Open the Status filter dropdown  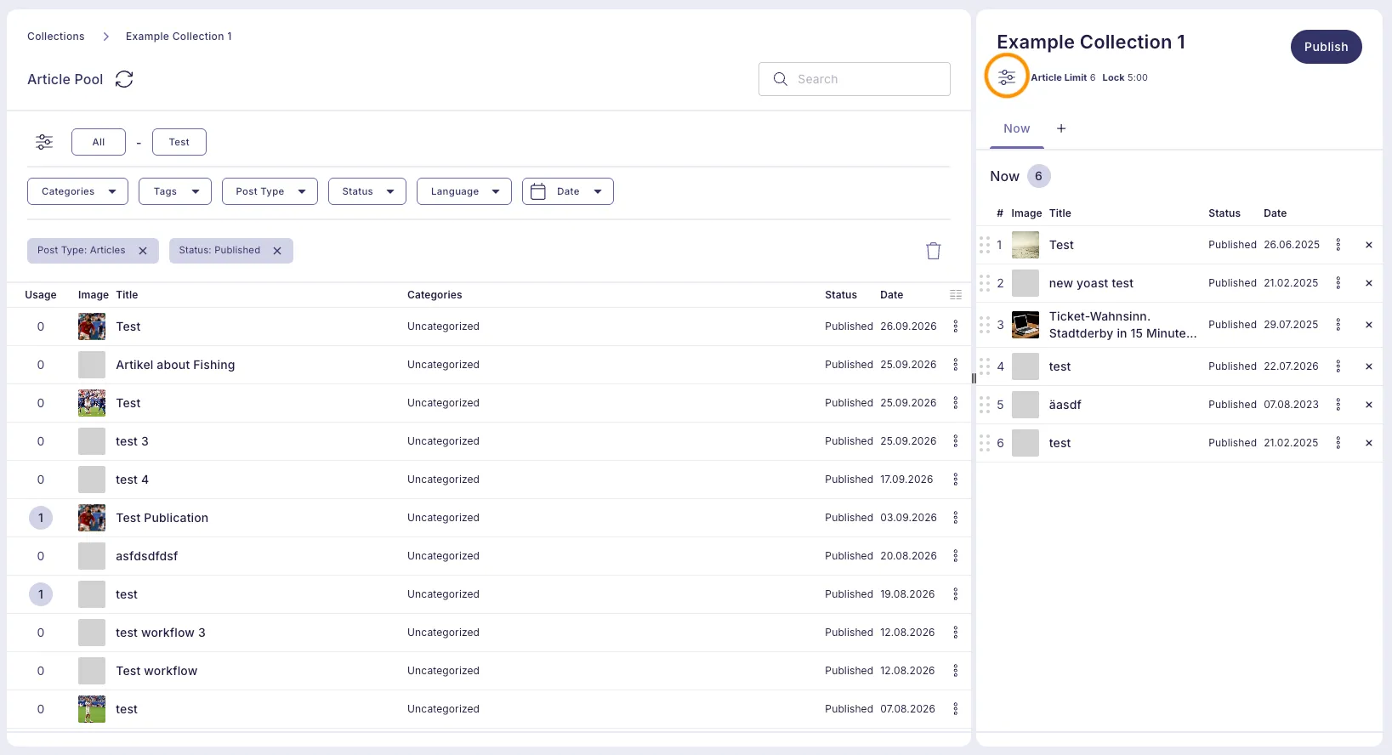(x=367, y=191)
